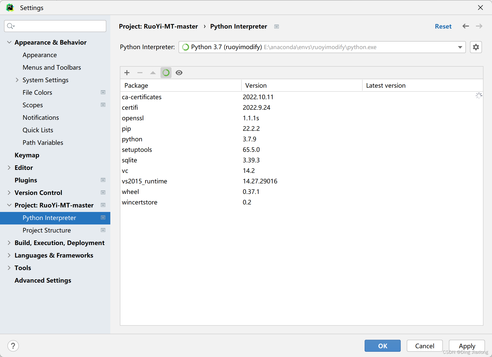Select the wheel package row
The image size is (492, 357).
pyautogui.click(x=302, y=192)
